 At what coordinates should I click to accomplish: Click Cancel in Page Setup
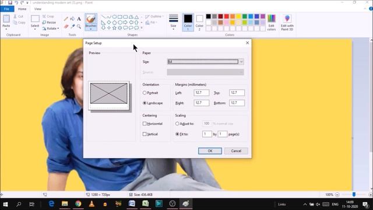pos(236,151)
